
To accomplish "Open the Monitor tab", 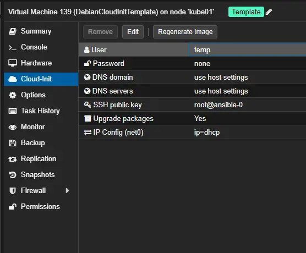I will [x=41, y=127].
